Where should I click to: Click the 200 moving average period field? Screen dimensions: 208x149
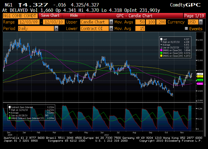pyautogui.click(x=162, y=22)
